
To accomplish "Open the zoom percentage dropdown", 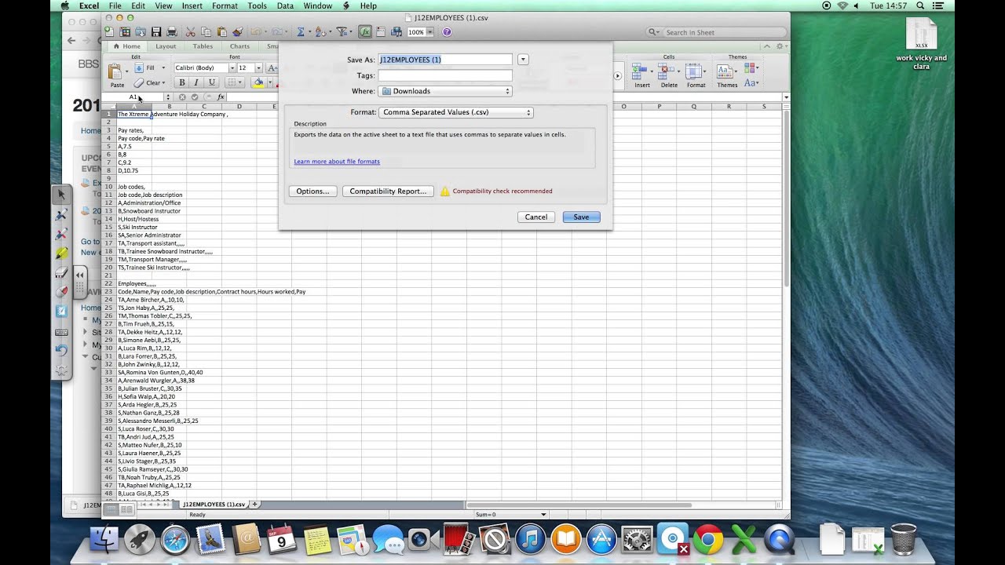I will point(429,32).
